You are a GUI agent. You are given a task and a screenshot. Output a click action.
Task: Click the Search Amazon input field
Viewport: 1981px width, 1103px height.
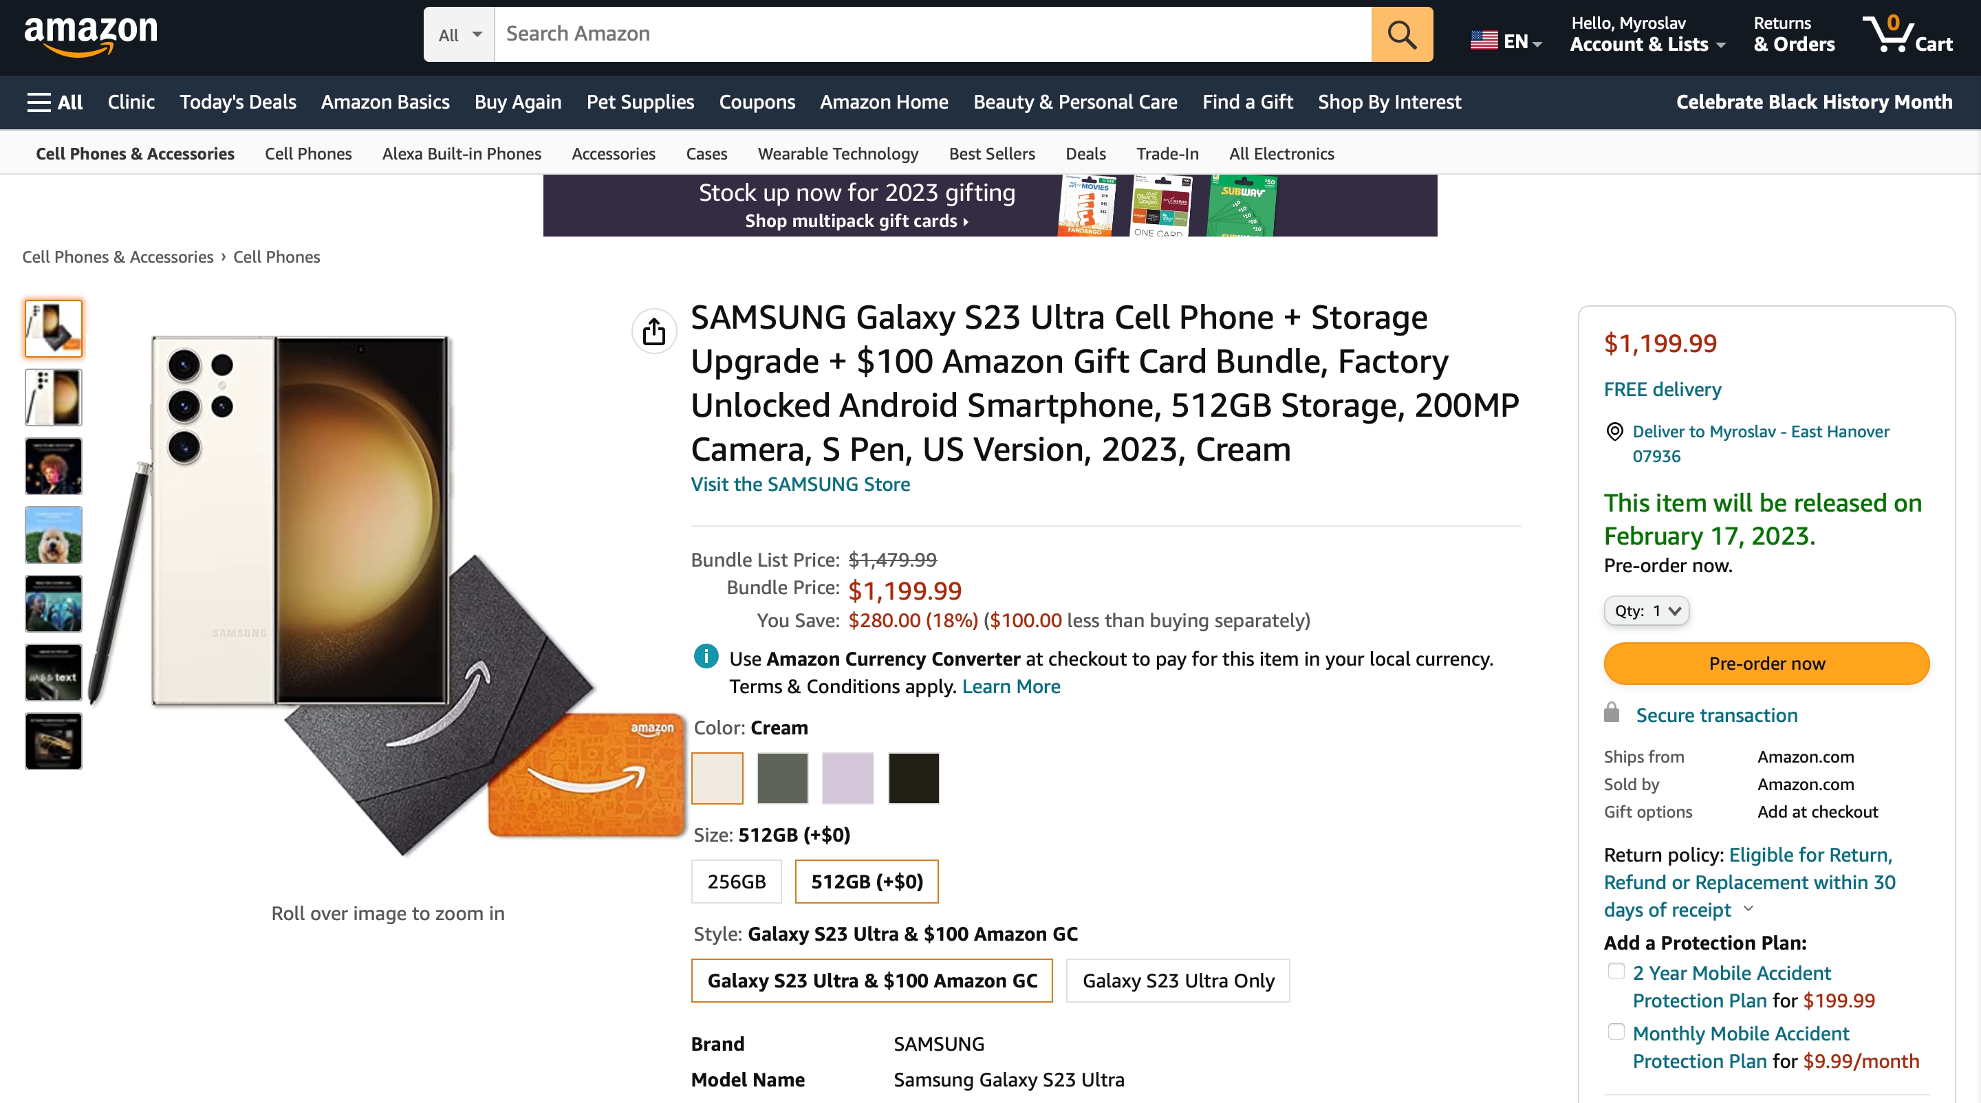pos(933,34)
